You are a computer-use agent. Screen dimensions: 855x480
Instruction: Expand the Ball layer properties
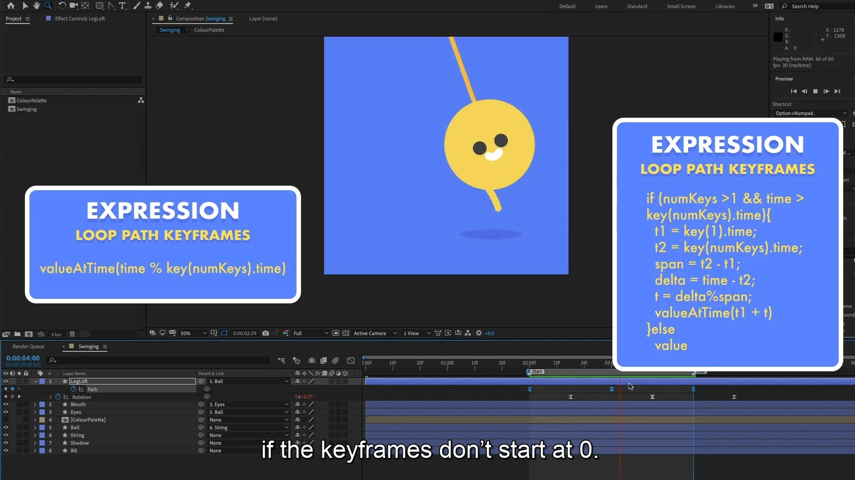[35, 427]
